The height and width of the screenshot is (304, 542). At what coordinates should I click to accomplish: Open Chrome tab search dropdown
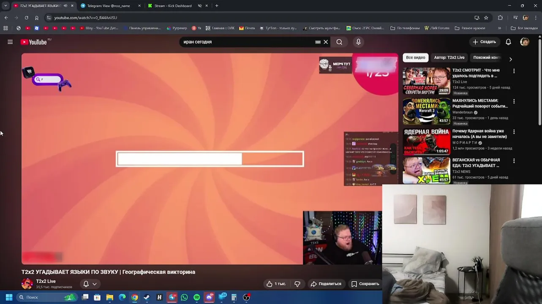pyautogui.click(x=5, y=6)
